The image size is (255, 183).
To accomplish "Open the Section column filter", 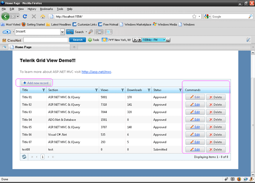I will coord(96,90).
